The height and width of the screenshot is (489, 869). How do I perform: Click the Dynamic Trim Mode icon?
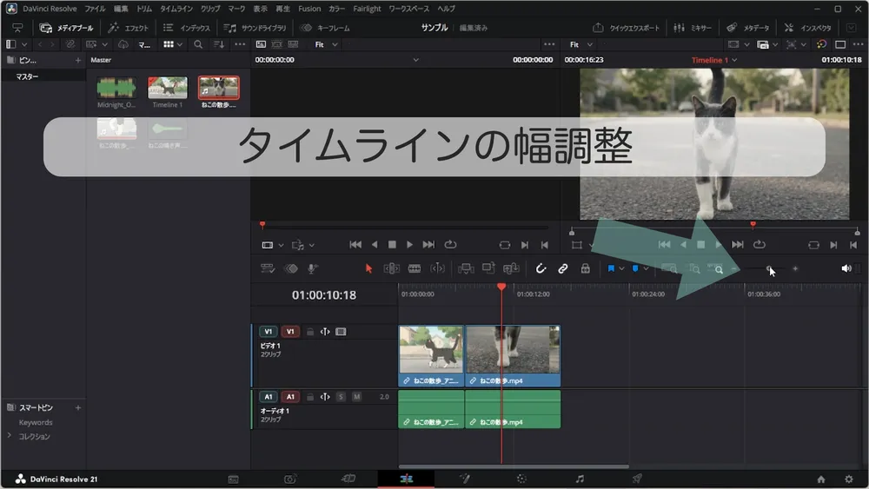click(437, 268)
